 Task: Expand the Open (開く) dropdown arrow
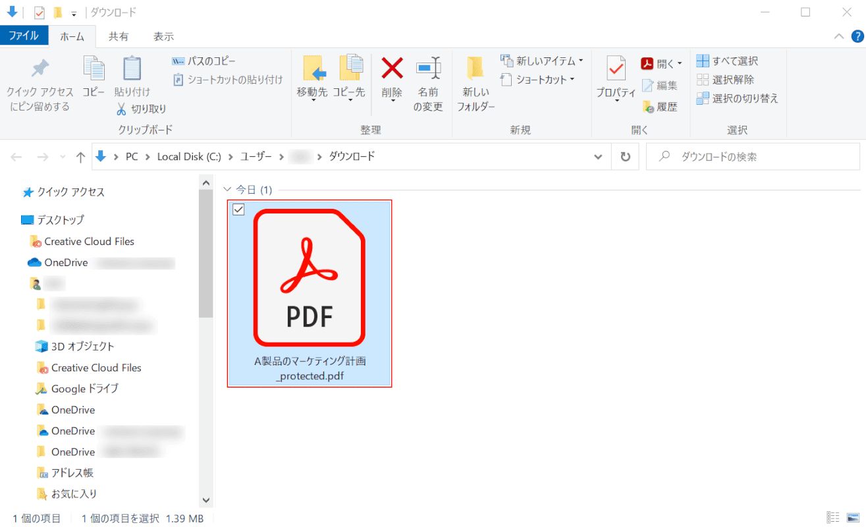point(680,64)
